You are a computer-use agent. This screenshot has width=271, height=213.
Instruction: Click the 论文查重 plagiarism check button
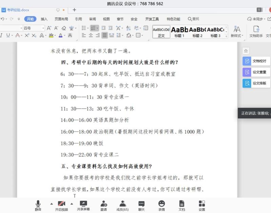tap(256, 72)
